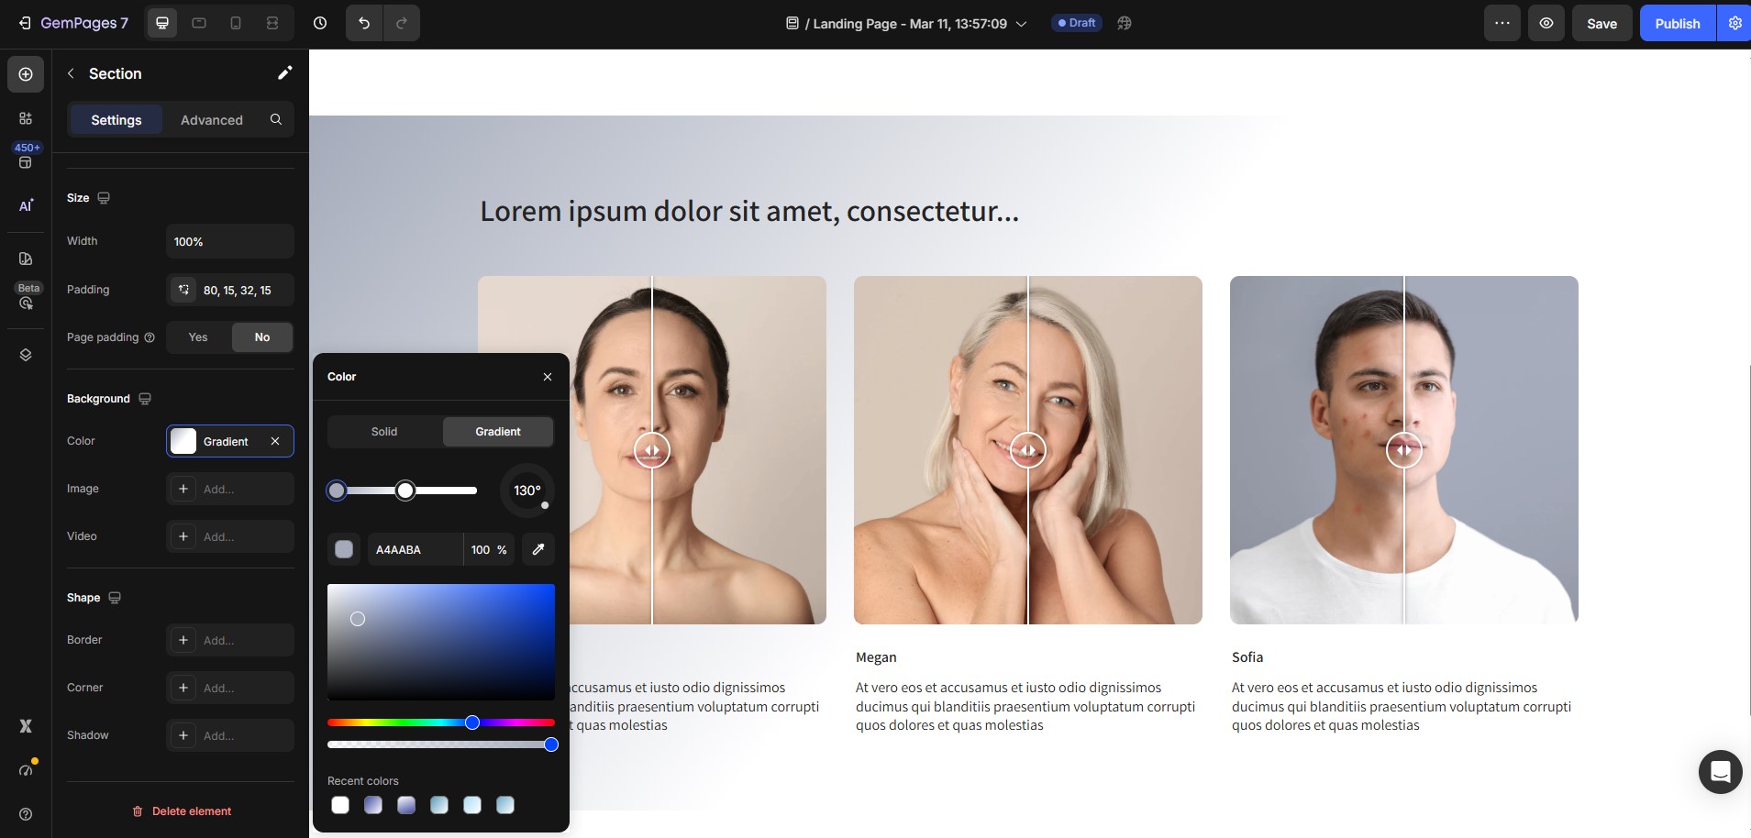
Task: Open the AI assistant sidebar icon
Action: [x=26, y=205]
